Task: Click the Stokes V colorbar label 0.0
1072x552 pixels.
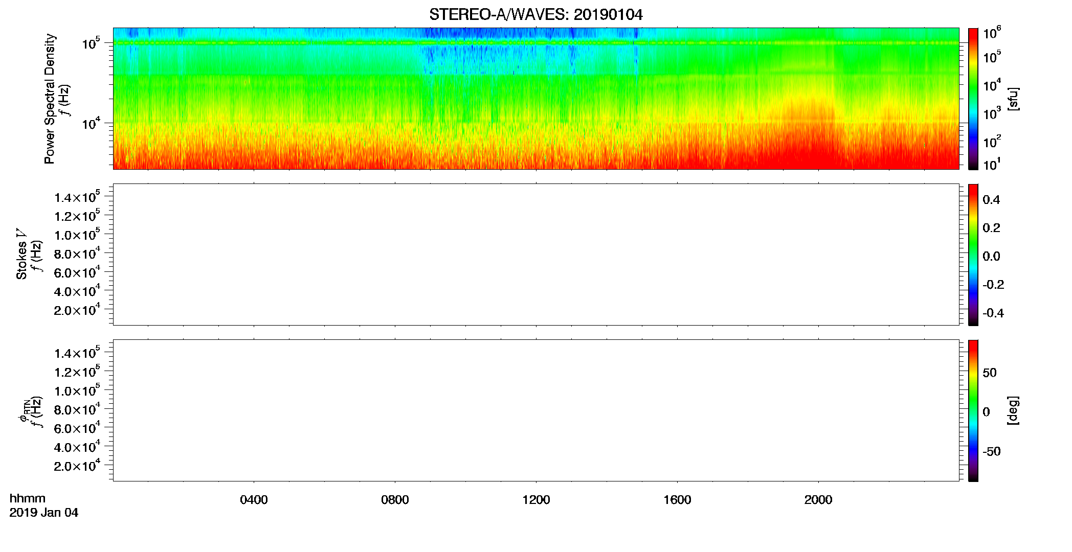Action: [991, 256]
